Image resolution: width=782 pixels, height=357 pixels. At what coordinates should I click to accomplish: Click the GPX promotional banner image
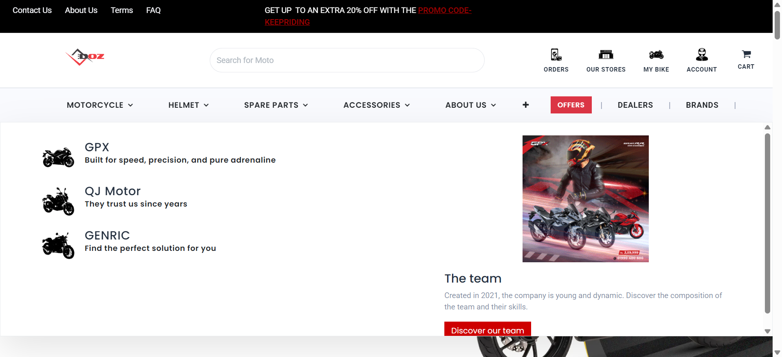click(585, 199)
